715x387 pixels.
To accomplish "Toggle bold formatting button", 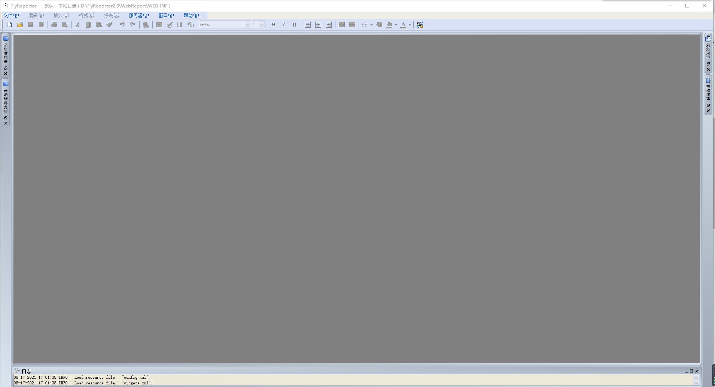I will [273, 25].
